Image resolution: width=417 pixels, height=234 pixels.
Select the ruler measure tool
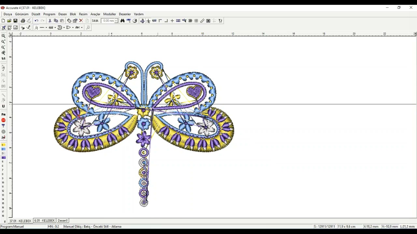click(x=202, y=21)
